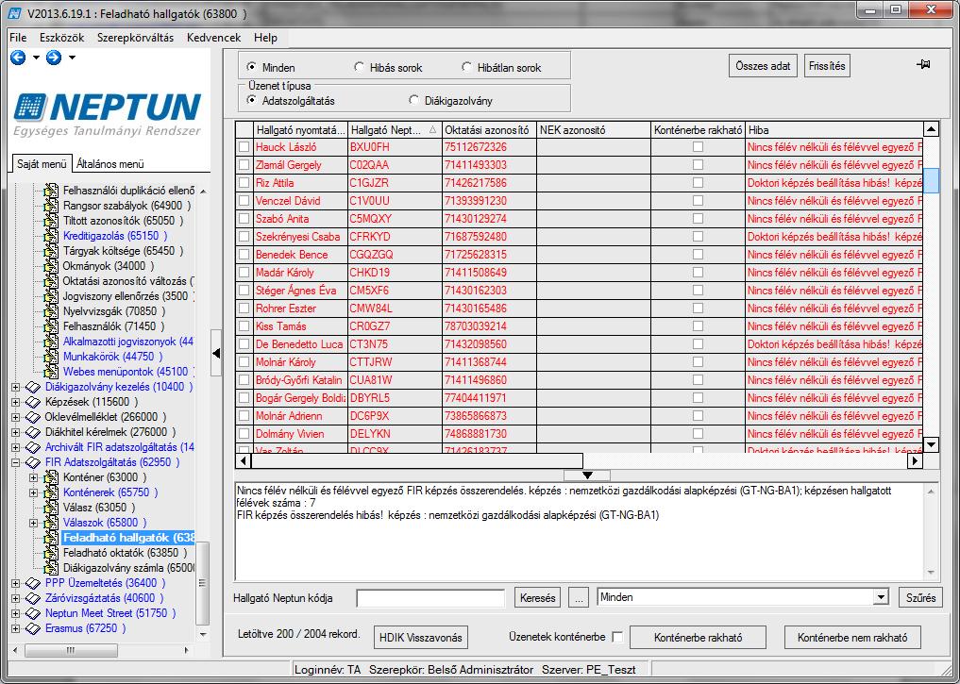Open the Eszközök menu
Image resolution: width=960 pixels, height=684 pixels.
coord(62,38)
